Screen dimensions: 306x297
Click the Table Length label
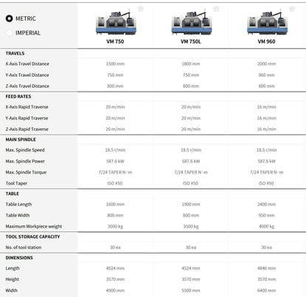tap(18, 205)
